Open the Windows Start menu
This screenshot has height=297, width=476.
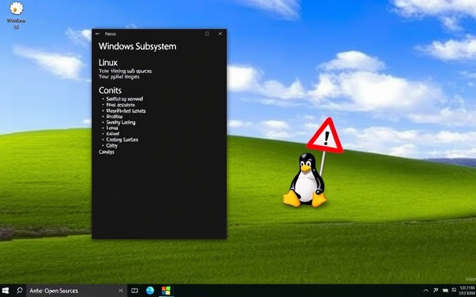pyautogui.click(x=6, y=291)
